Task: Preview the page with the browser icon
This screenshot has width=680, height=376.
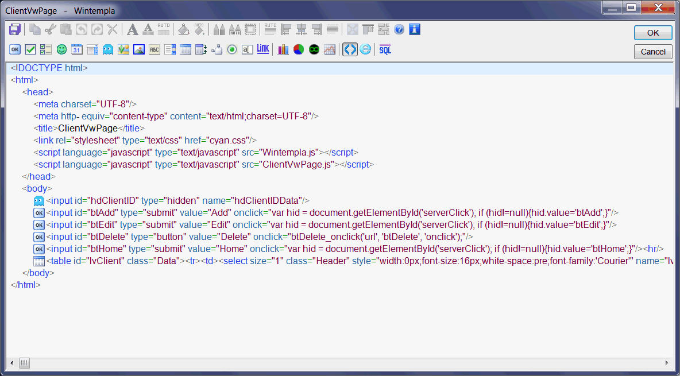Action: pos(366,50)
